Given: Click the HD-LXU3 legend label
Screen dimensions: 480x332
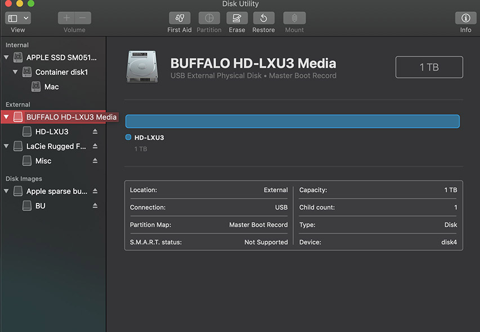Looking at the screenshot, I should pos(149,138).
